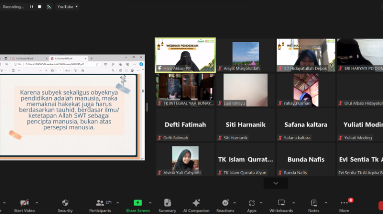Close the active PDF browser tab
This screenshot has height=214, width=383.
[x=85, y=59]
